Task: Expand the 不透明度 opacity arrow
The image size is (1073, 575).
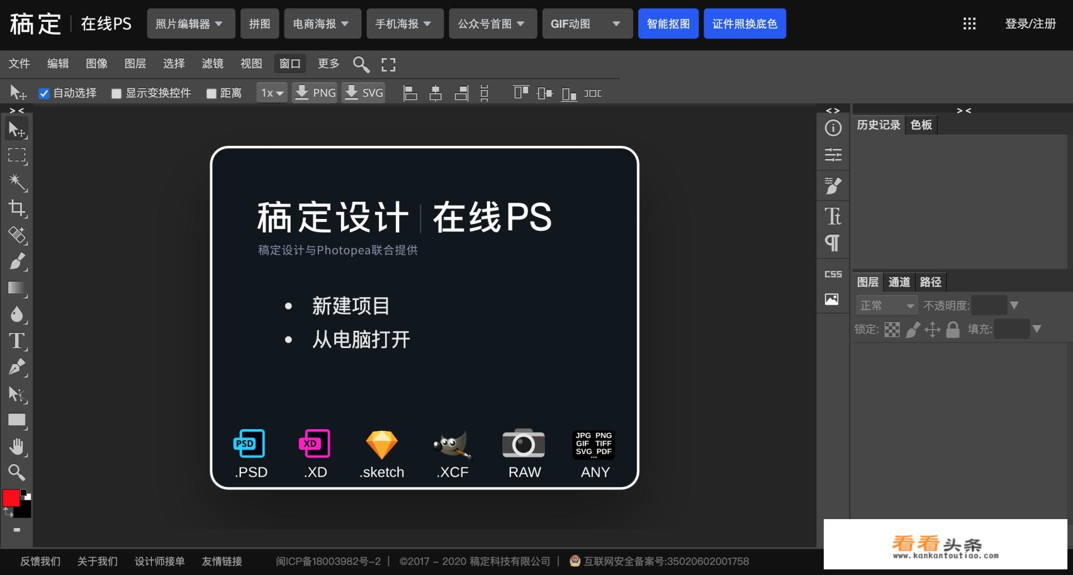Action: (1014, 305)
